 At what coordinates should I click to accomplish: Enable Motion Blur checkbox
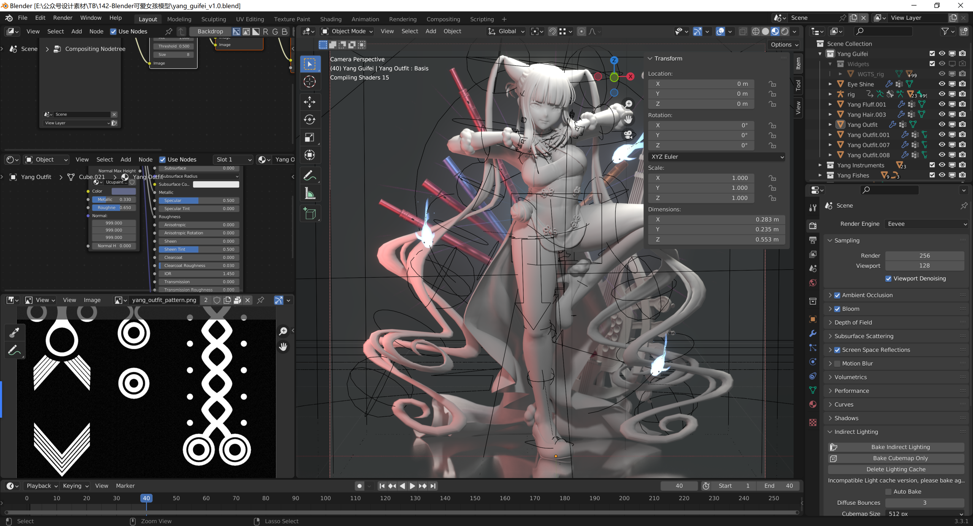[837, 363]
